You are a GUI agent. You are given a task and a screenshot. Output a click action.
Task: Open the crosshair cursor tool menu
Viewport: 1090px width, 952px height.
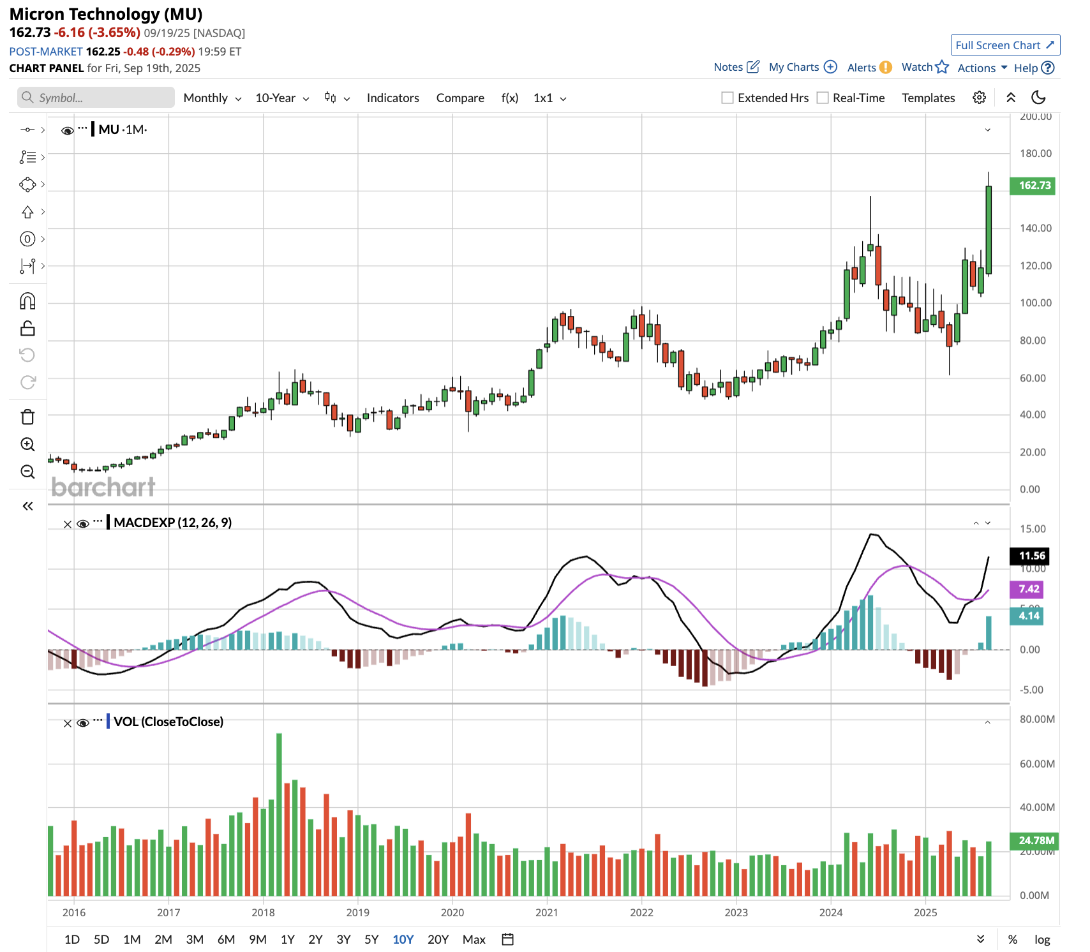27,130
